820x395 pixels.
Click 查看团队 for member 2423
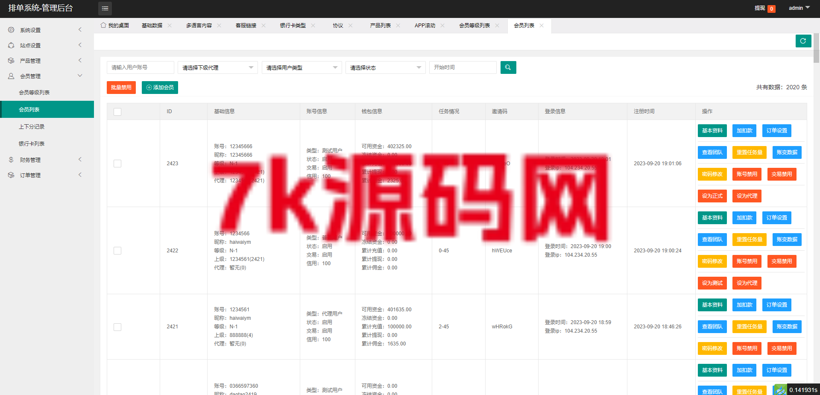[712, 152]
